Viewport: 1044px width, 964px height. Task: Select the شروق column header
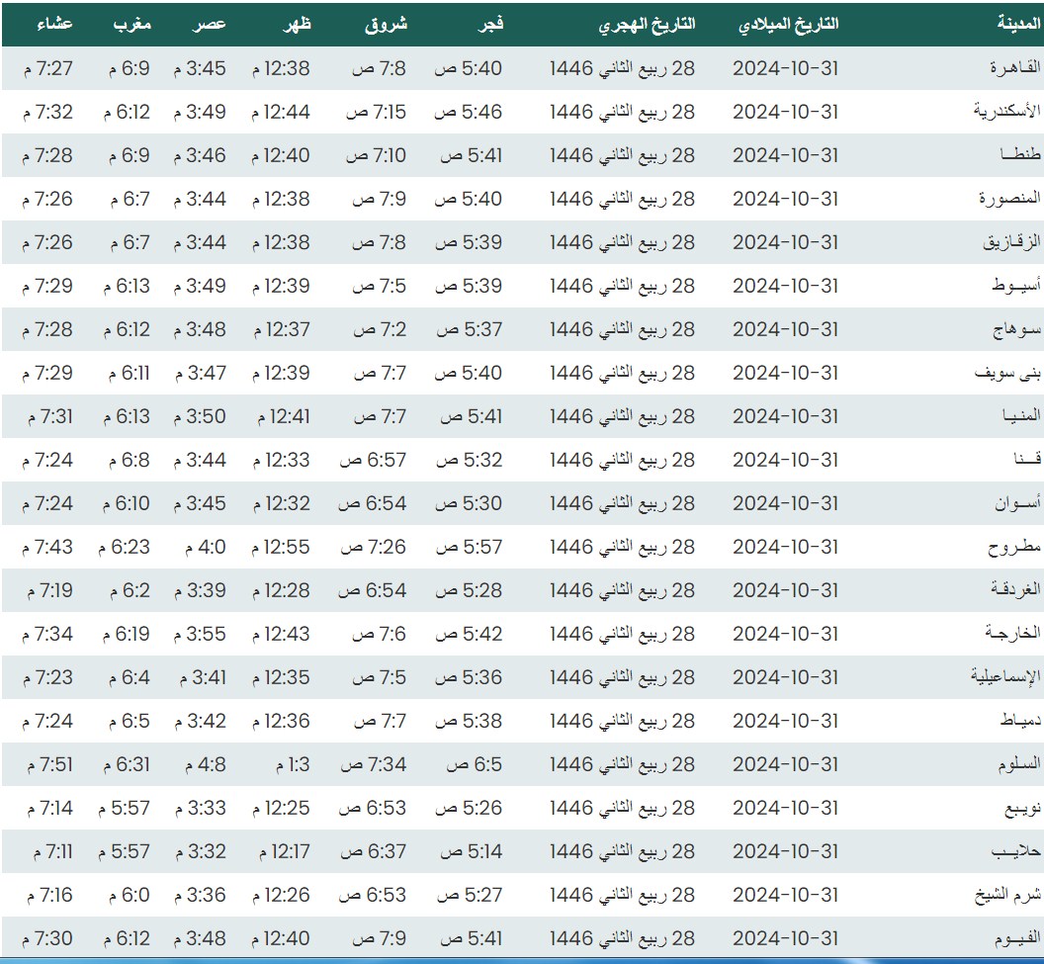tap(386, 24)
